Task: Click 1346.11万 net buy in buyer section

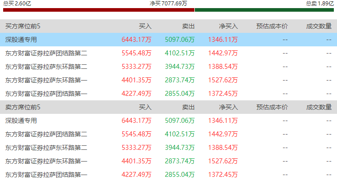Action: pos(223,40)
